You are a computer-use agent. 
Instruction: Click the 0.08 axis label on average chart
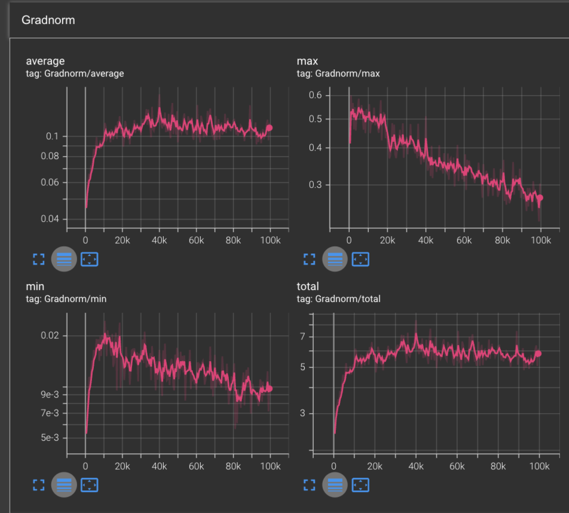click(50, 156)
